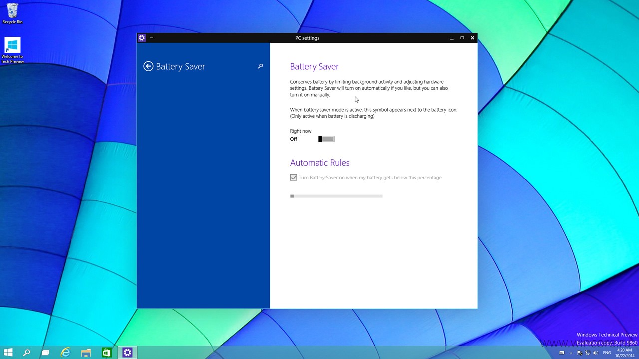Click the PC settings gear icon in title bar
639x359 pixels.
[142, 38]
